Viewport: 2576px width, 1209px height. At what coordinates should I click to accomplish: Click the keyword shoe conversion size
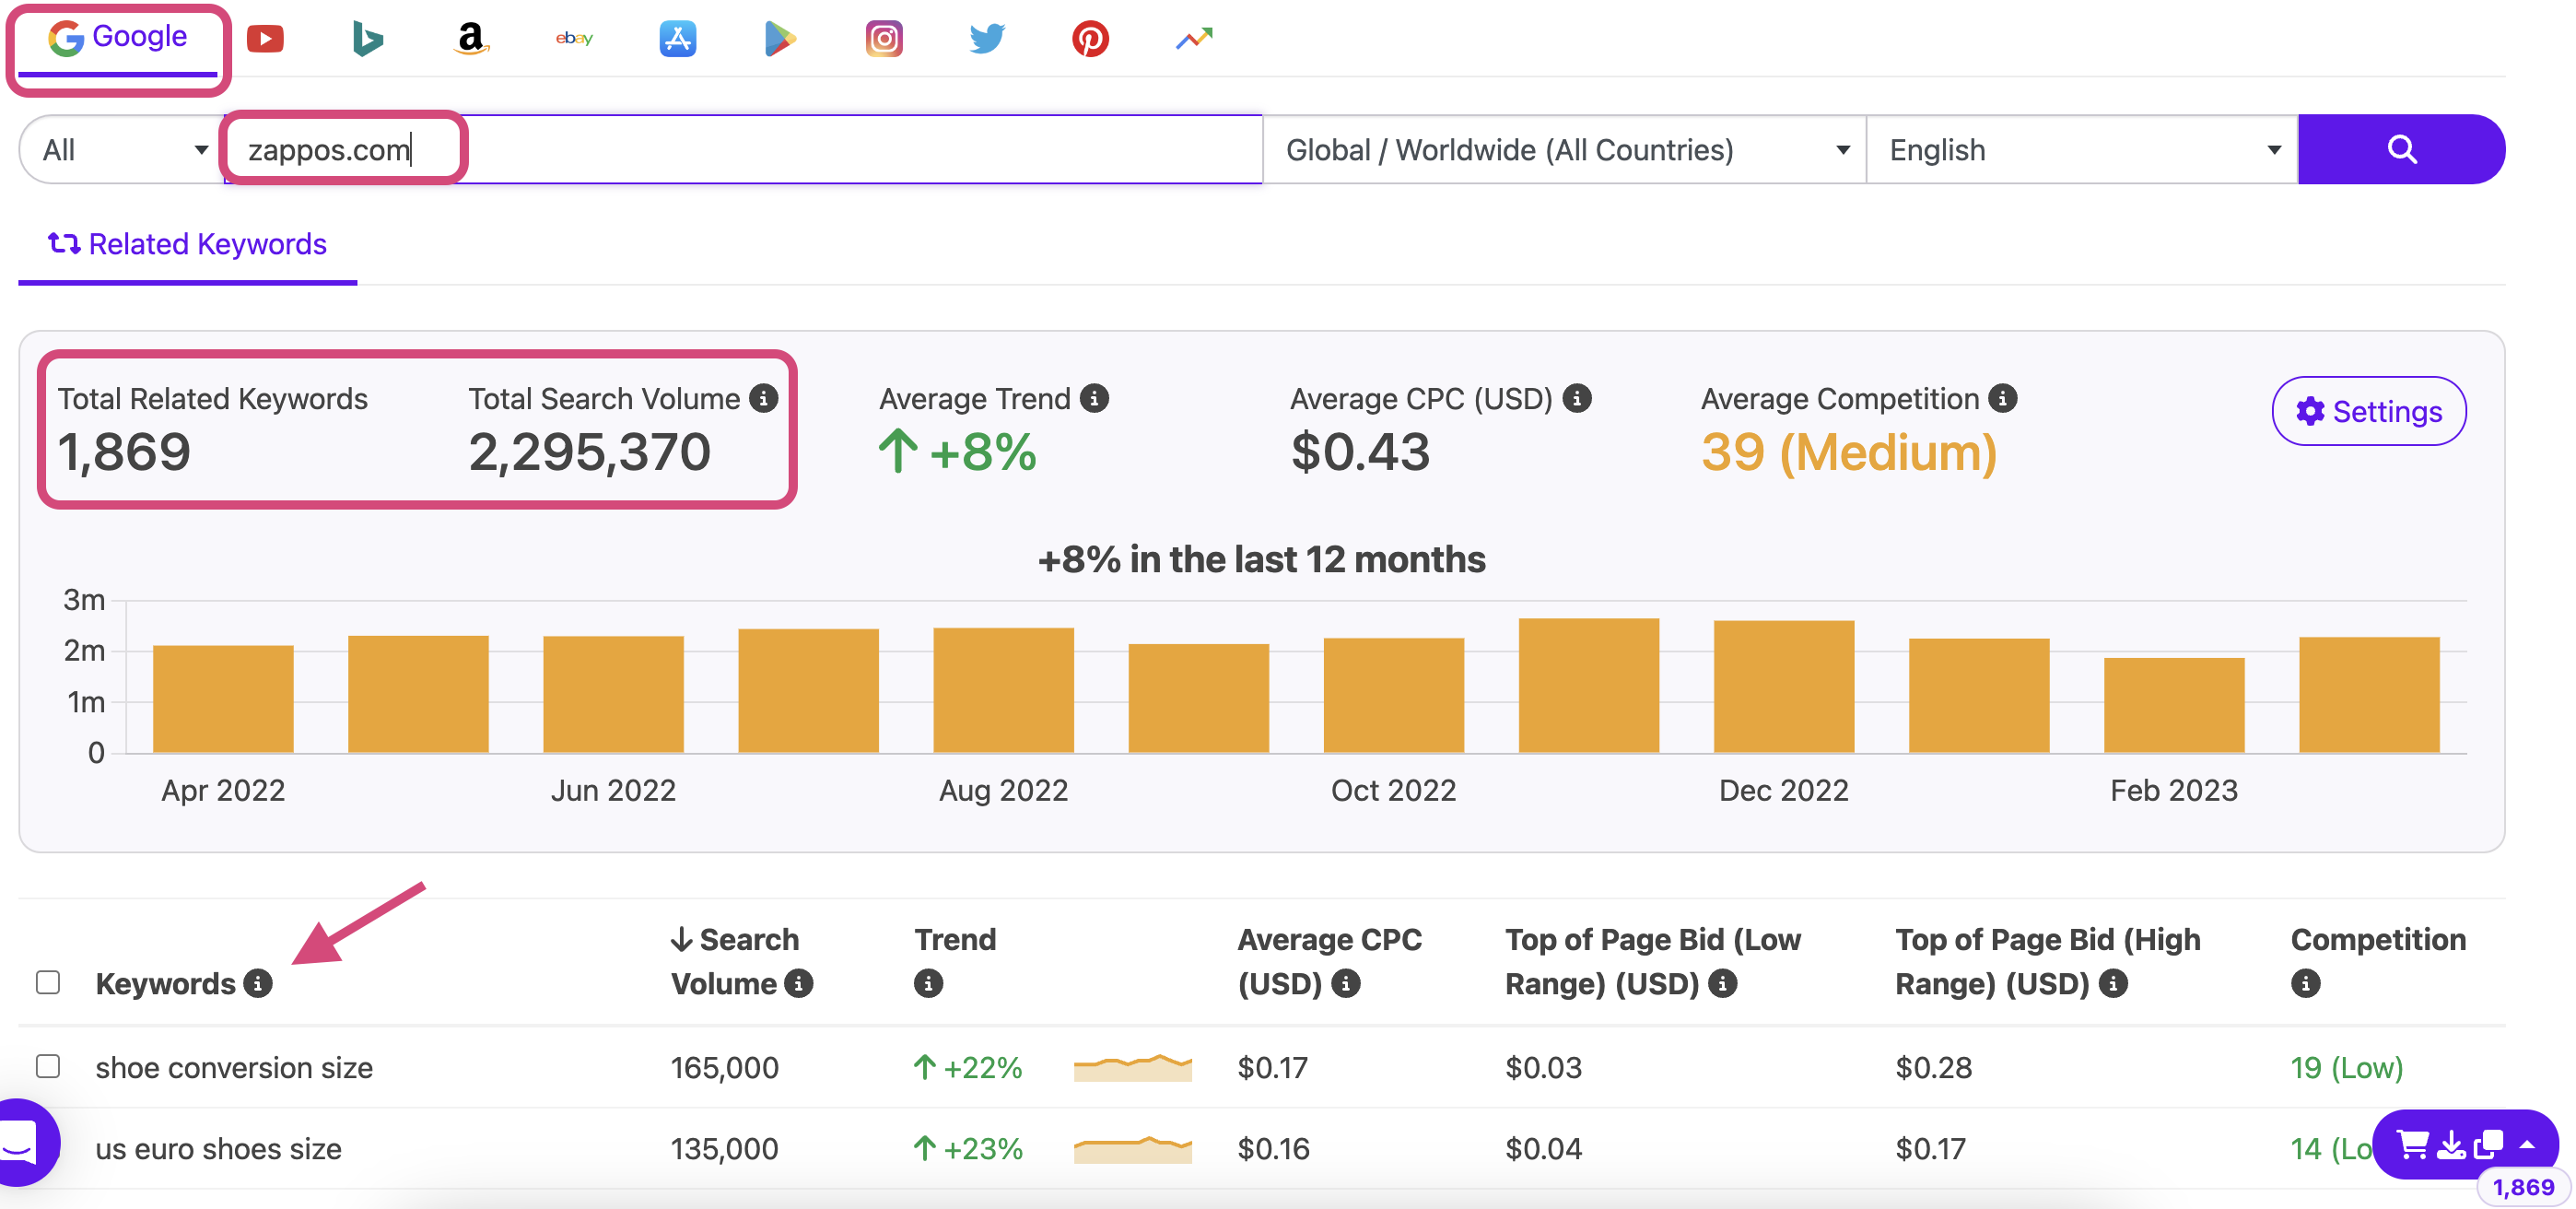tap(234, 1068)
